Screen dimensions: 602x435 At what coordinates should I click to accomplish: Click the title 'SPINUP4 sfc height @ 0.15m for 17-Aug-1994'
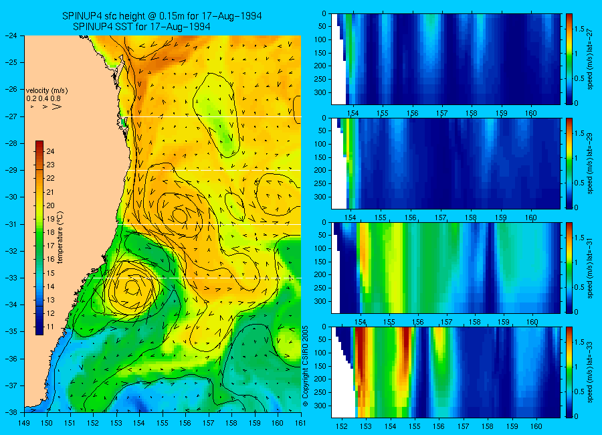pos(162,16)
